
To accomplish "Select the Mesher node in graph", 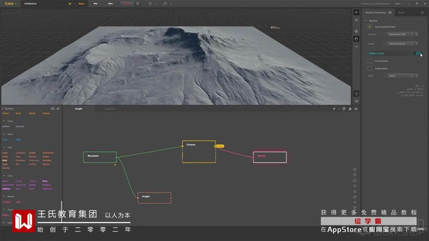I will tap(270, 157).
